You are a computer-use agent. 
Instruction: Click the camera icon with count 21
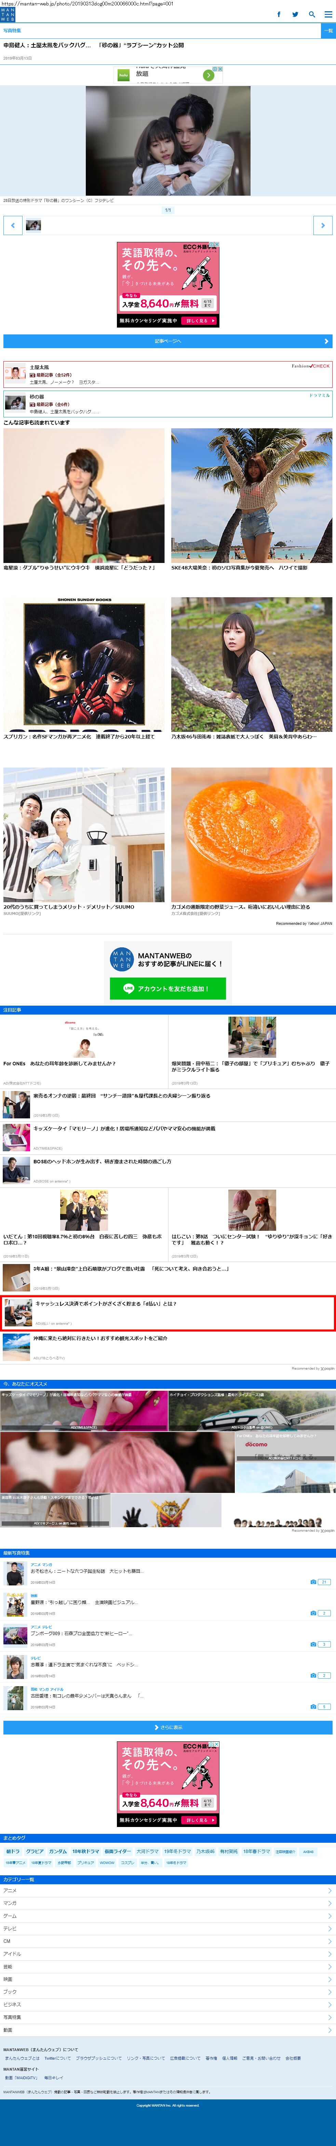(x=320, y=1581)
